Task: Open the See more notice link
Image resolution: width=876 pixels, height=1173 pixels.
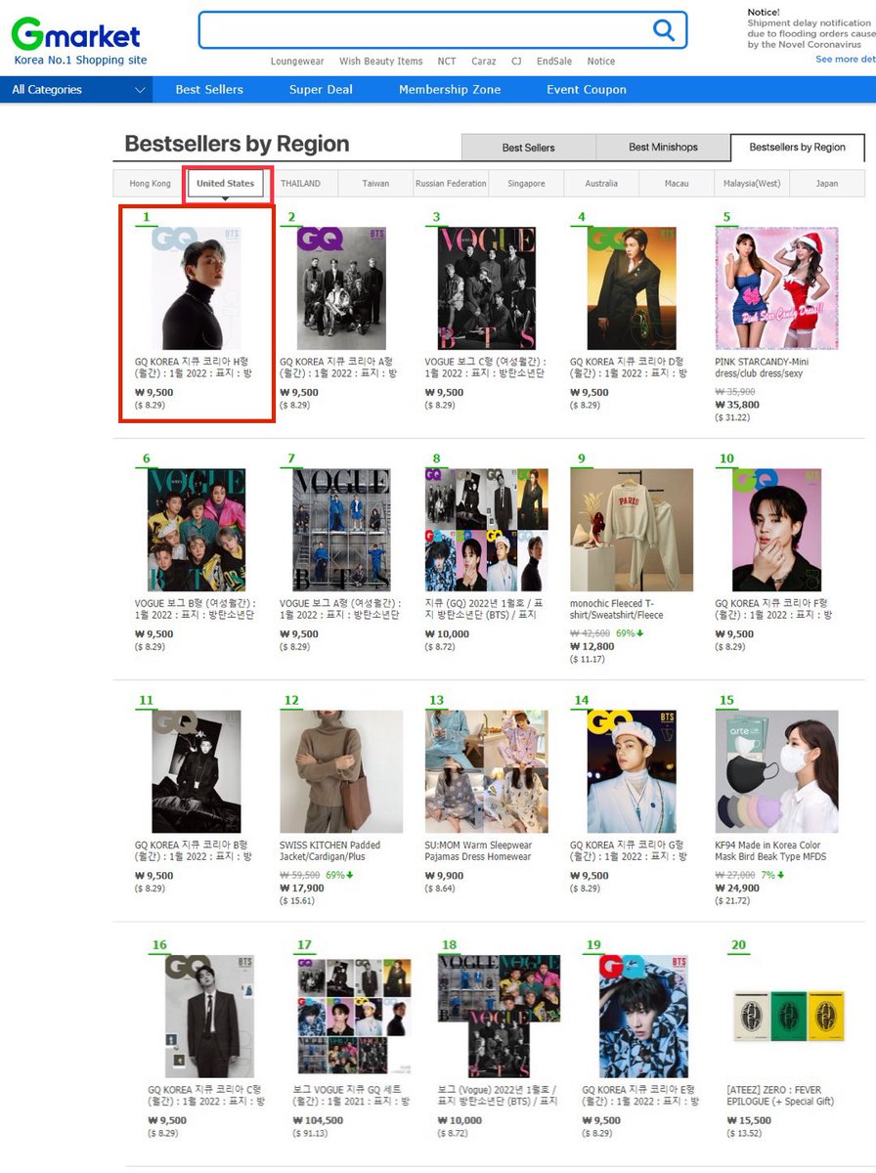Action: pos(846,60)
